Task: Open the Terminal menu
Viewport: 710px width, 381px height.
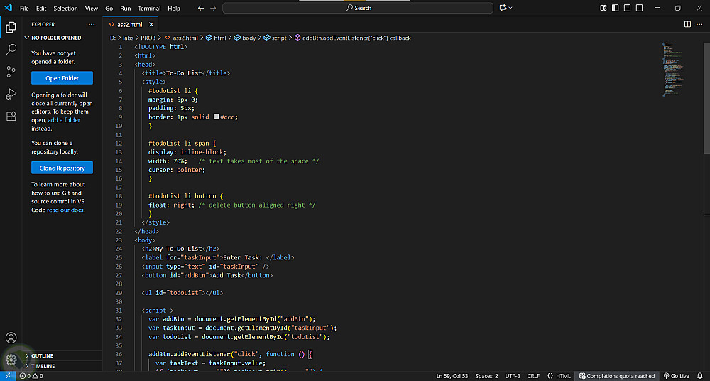Action: (x=149, y=8)
